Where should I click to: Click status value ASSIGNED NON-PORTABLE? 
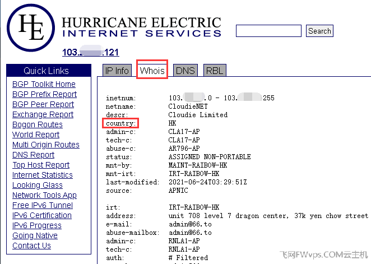point(210,157)
